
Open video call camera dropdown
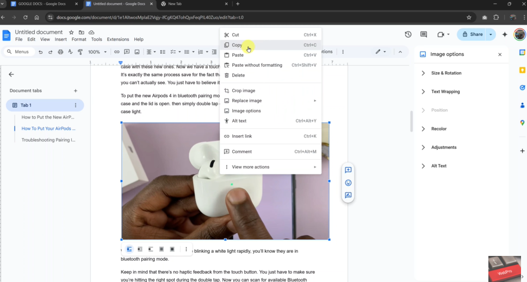(443, 34)
